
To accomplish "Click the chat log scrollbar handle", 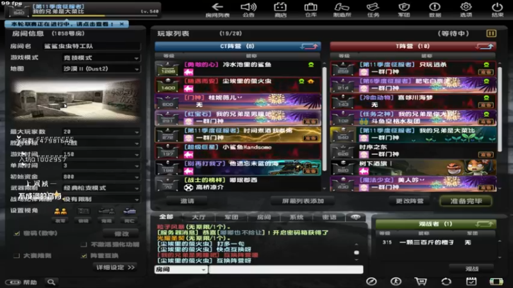I will tap(357, 252).
